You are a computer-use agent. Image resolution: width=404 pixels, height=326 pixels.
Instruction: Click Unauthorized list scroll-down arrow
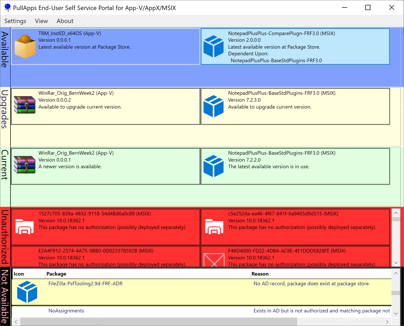[x=396, y=263]
